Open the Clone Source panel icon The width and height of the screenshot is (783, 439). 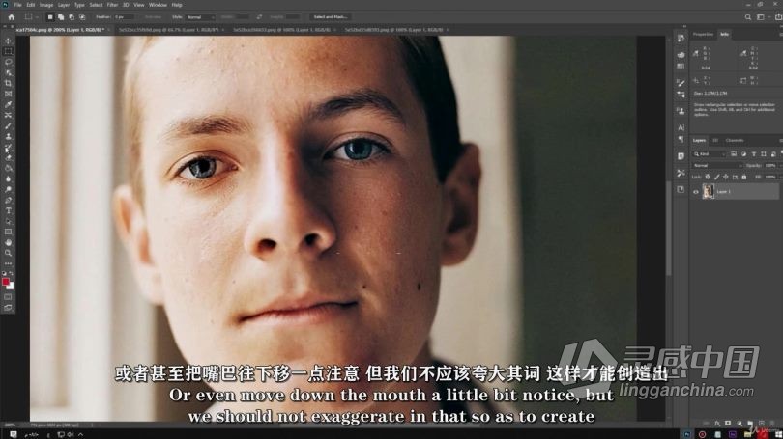click(681, 111)
